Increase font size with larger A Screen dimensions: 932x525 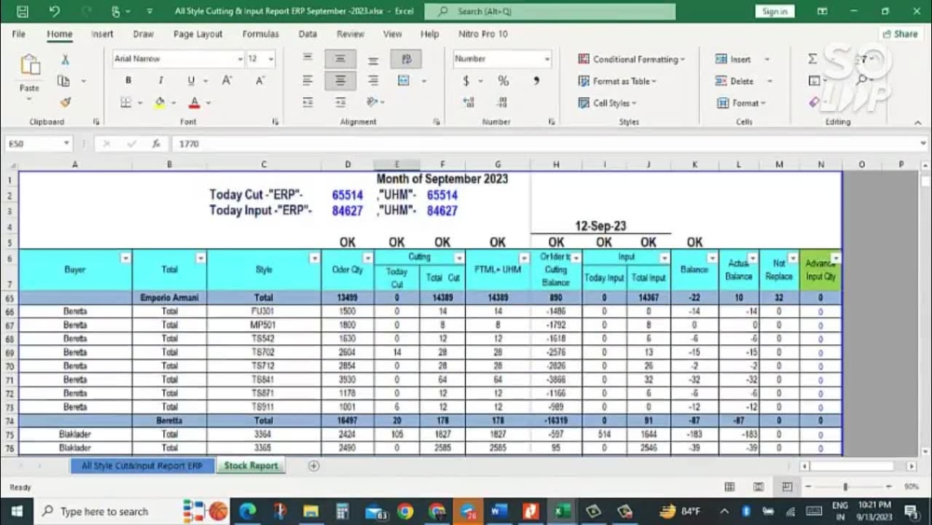[x=227, y=80]
